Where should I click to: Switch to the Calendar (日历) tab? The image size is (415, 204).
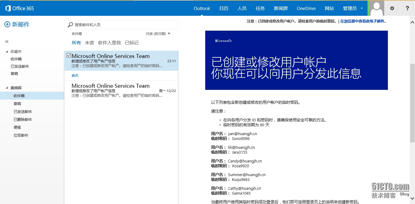(224, 8)
